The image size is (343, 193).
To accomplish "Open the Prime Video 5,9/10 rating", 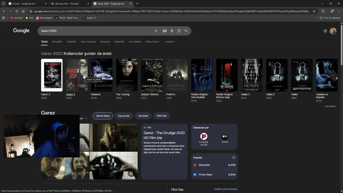I will [x=214, y=175].
